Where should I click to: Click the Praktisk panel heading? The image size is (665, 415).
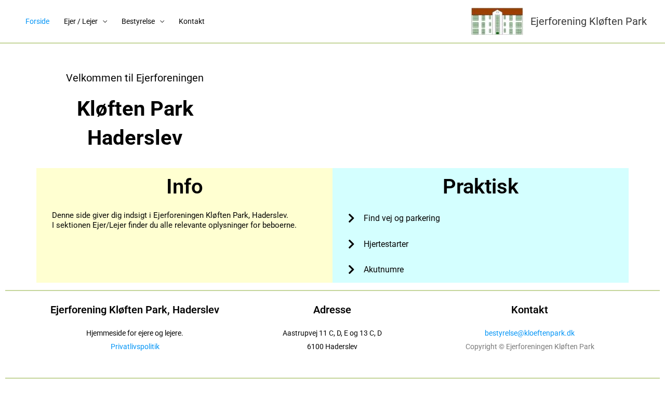(481, 187)
